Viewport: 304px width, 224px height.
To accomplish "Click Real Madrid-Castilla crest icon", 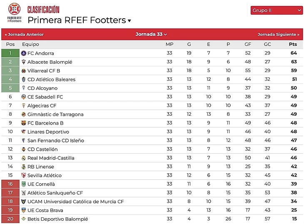I will coord(23,158).
